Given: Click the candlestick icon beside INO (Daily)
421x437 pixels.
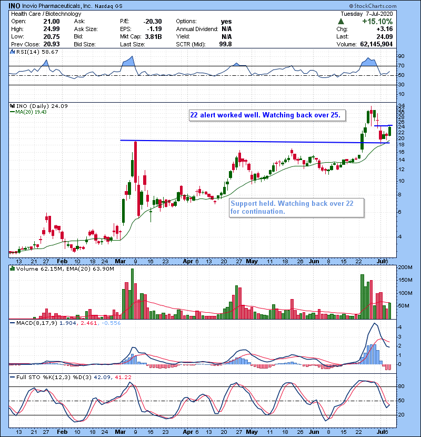Looking at the screenshot, I should pyautogui.click(x=13, y=106).
